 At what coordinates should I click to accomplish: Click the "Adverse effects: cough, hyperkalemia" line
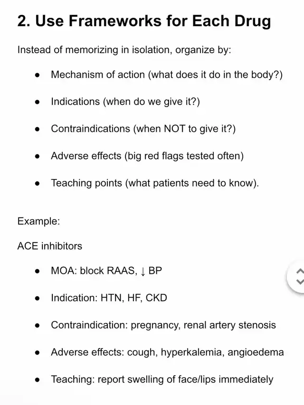click(167, 352)
